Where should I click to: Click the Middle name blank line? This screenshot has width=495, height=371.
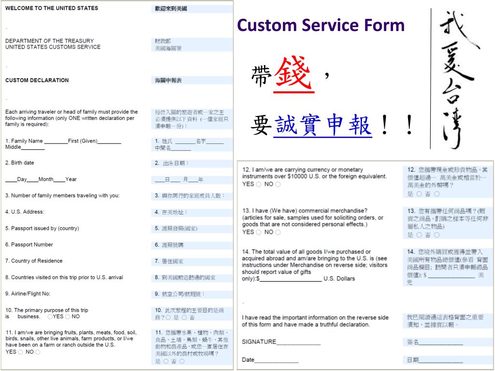pyautogui.click(x=33, y=147)
